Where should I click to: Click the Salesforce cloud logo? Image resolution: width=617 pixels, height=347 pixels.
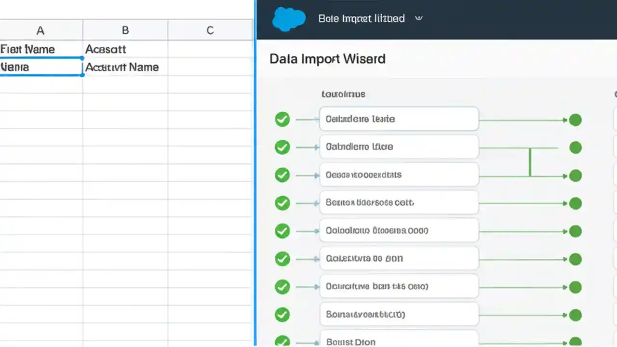[289, 18]
